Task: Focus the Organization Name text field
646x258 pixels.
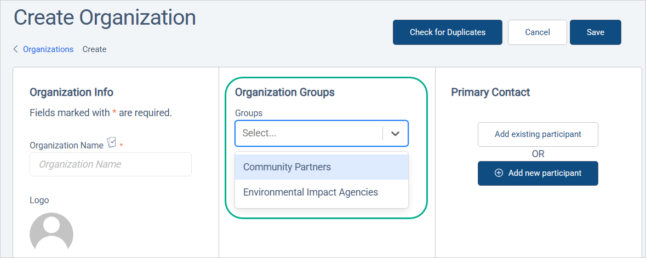Action: pyautogui.click(x=111, y=164)
